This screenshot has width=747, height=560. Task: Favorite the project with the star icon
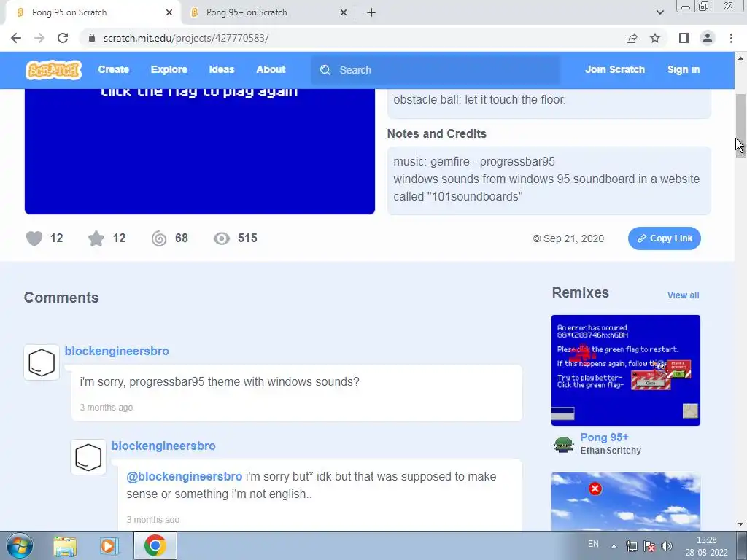[96, 238]
